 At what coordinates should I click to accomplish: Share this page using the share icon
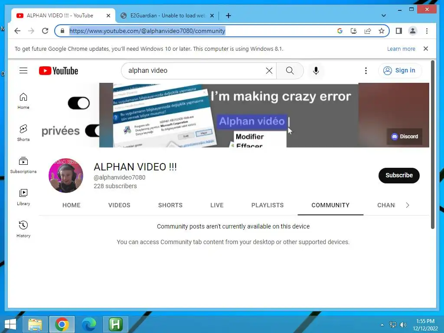(x=368, y=31)
